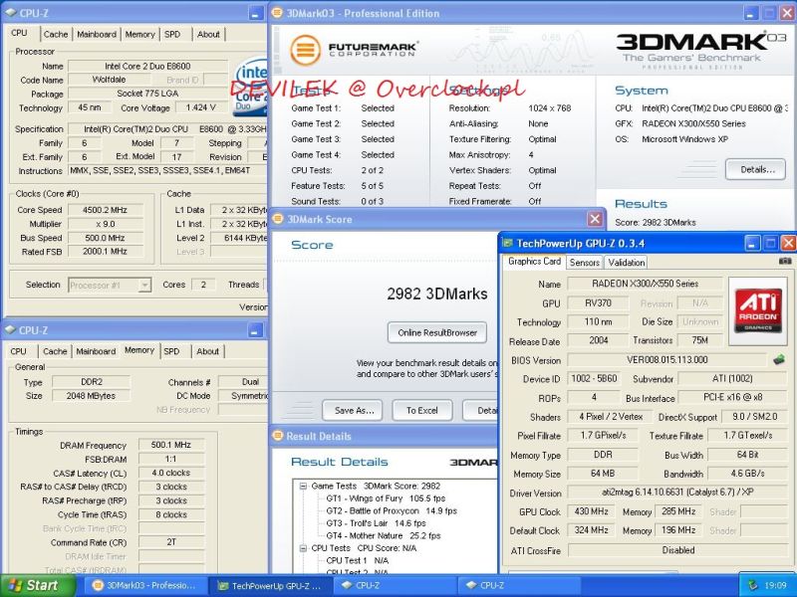The width and height of the screenshot is (797, 597).
Task: Click the GPU Clock 430 MHz field
Action: coord(591,511)
